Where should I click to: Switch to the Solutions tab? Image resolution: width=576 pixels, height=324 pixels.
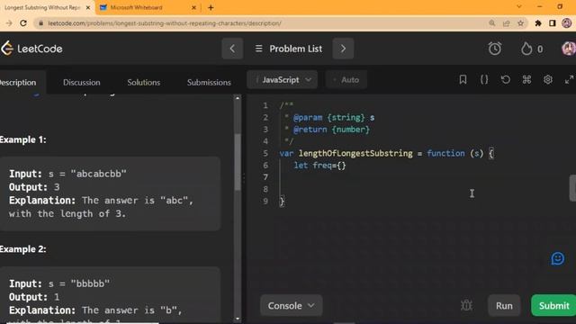[x=144, y=82]
